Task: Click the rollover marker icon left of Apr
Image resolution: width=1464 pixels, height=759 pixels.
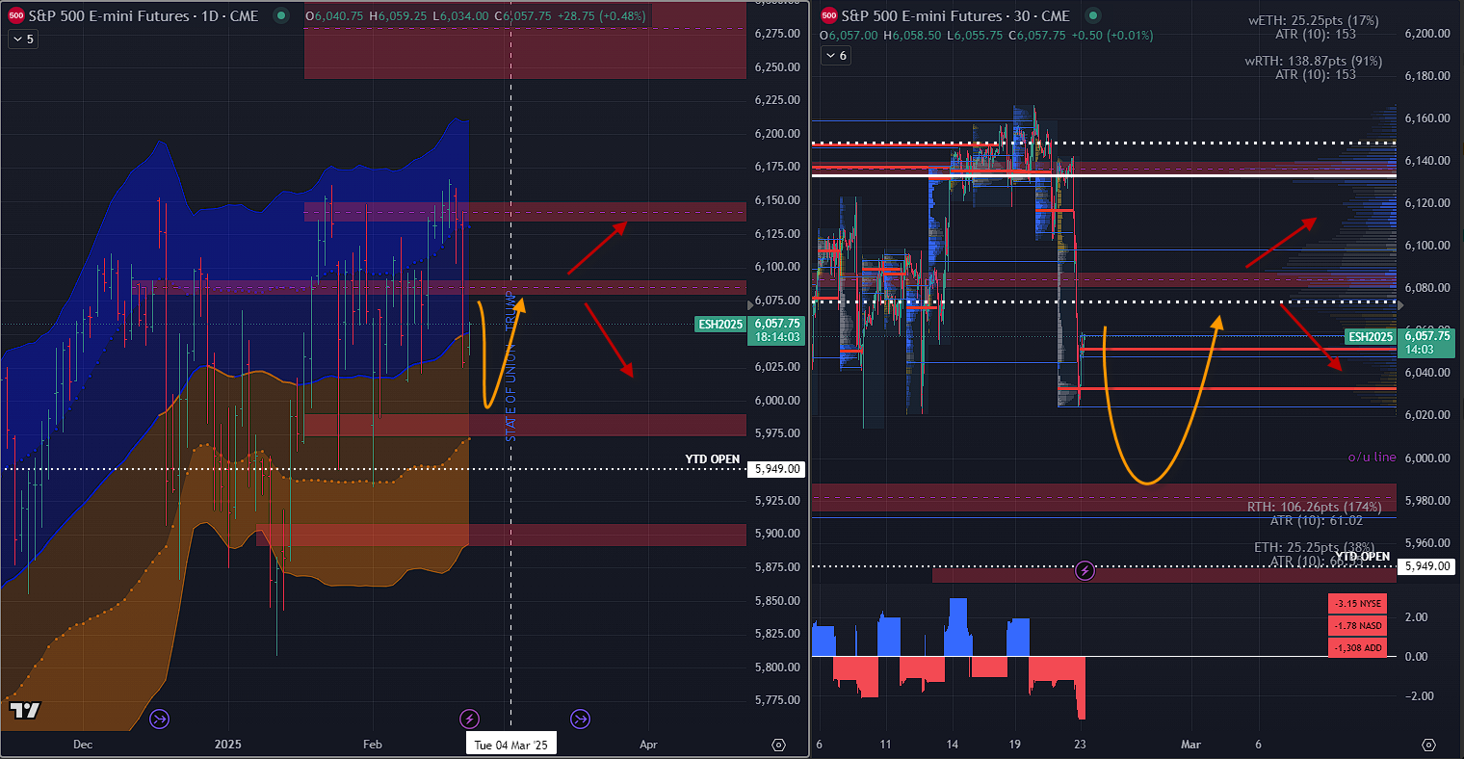Action: 580,718
